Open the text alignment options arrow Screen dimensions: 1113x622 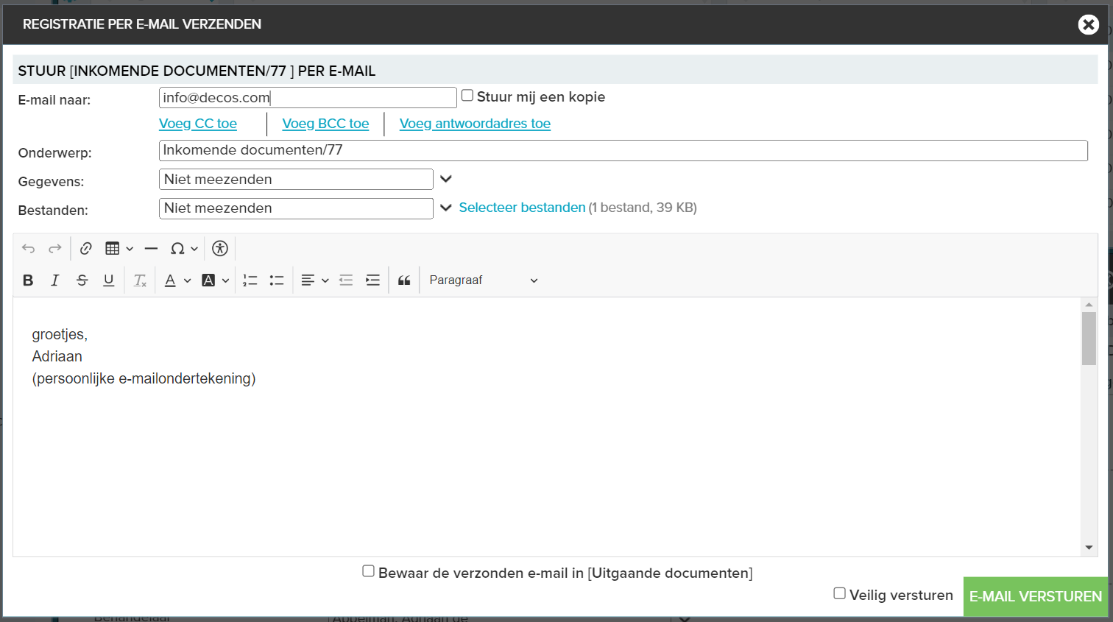click(325, 280)
